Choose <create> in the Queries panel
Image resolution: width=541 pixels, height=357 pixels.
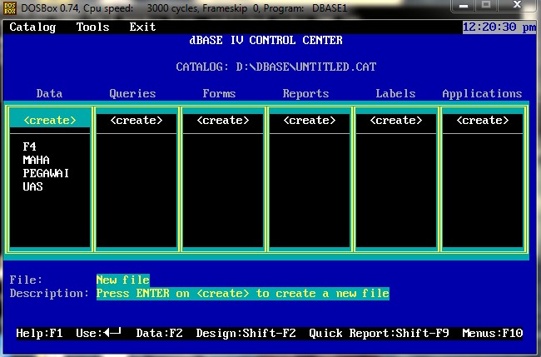[x=136, y=120]
